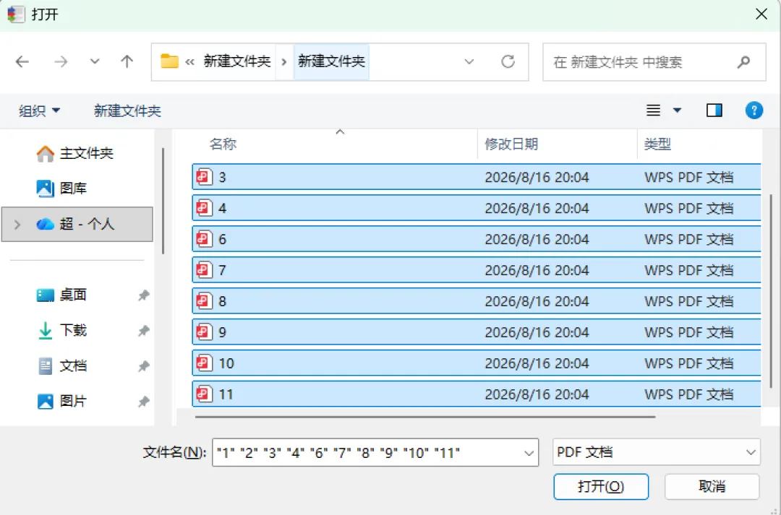
Task: Click the search field 在 新建文件夹 中搜索
Action: point(654,61)
